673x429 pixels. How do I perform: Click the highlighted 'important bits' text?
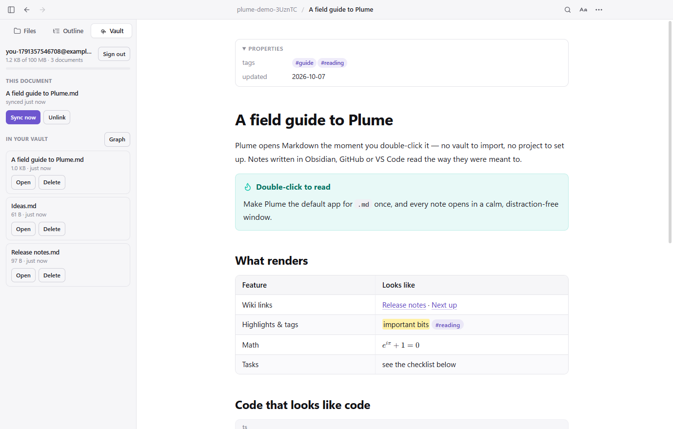[x=406, y=325]
